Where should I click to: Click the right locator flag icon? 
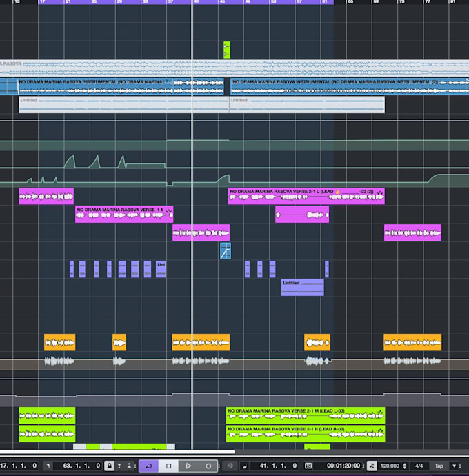click(x=48, y=466)
